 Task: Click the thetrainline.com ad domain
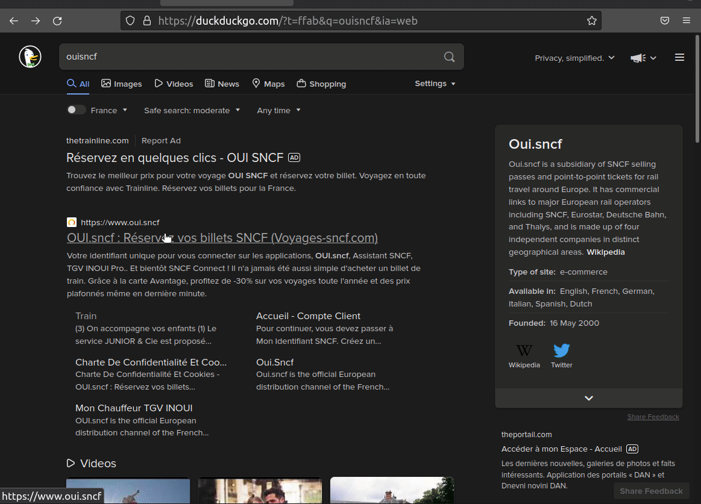point(98,141)
